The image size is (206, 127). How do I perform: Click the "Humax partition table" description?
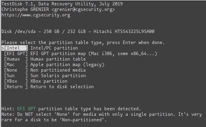(x=58, y=59)
